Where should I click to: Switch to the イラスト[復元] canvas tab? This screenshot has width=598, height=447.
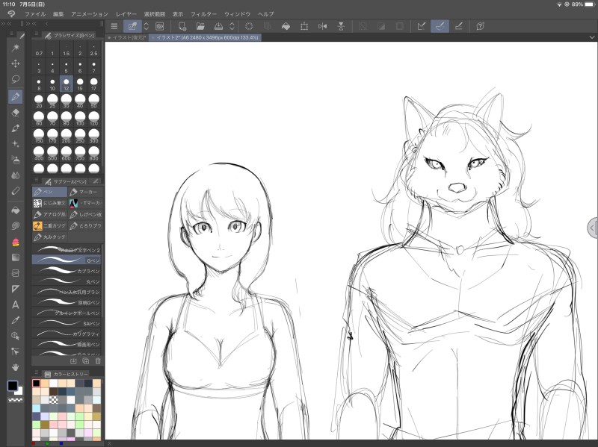pyautogui.click(x=126, y=37)
